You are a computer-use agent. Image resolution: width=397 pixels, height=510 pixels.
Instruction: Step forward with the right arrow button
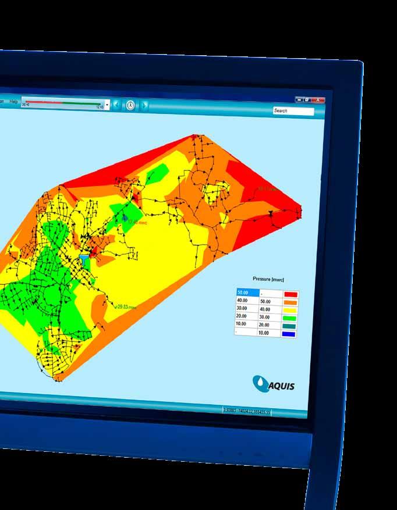[144, 105]
